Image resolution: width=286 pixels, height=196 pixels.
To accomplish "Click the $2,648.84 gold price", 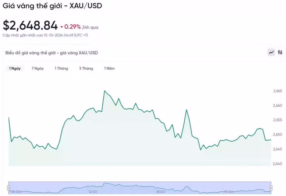I will [x=30, y=25].
